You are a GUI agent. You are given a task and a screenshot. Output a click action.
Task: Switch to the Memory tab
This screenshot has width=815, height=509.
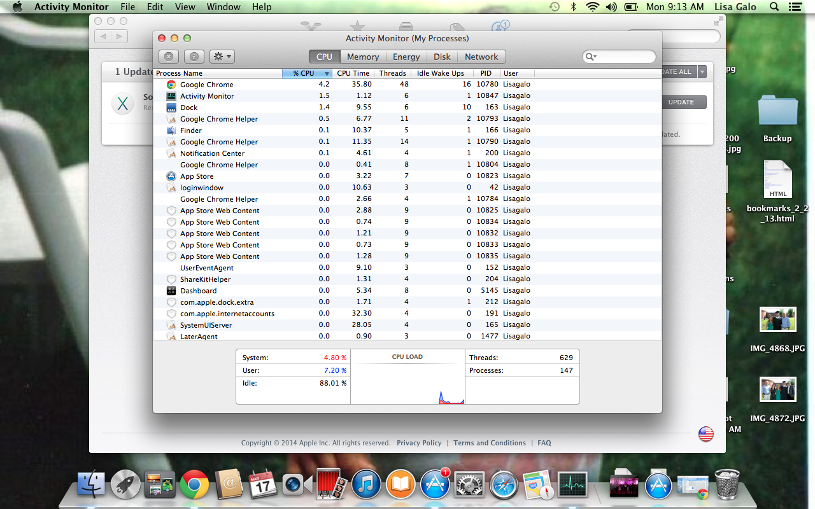363,57
